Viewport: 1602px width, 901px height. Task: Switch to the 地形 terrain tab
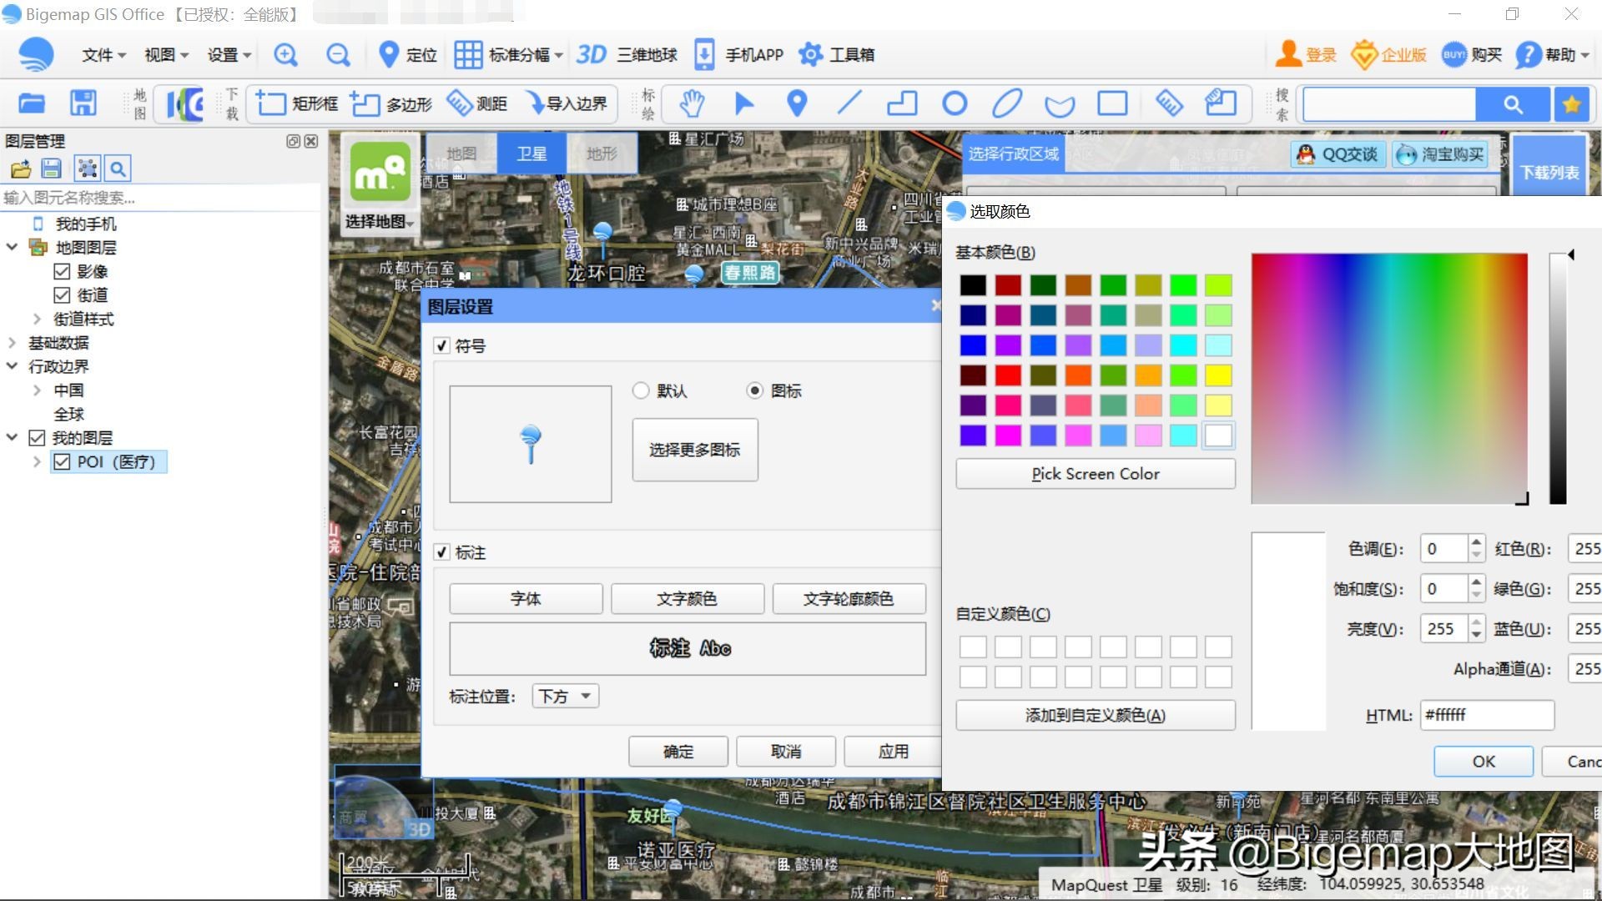[602, 153]
